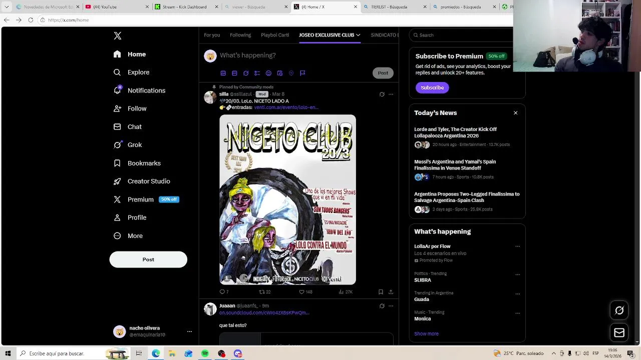Click Subscribe to Premium button

click(x=432, y=87)
